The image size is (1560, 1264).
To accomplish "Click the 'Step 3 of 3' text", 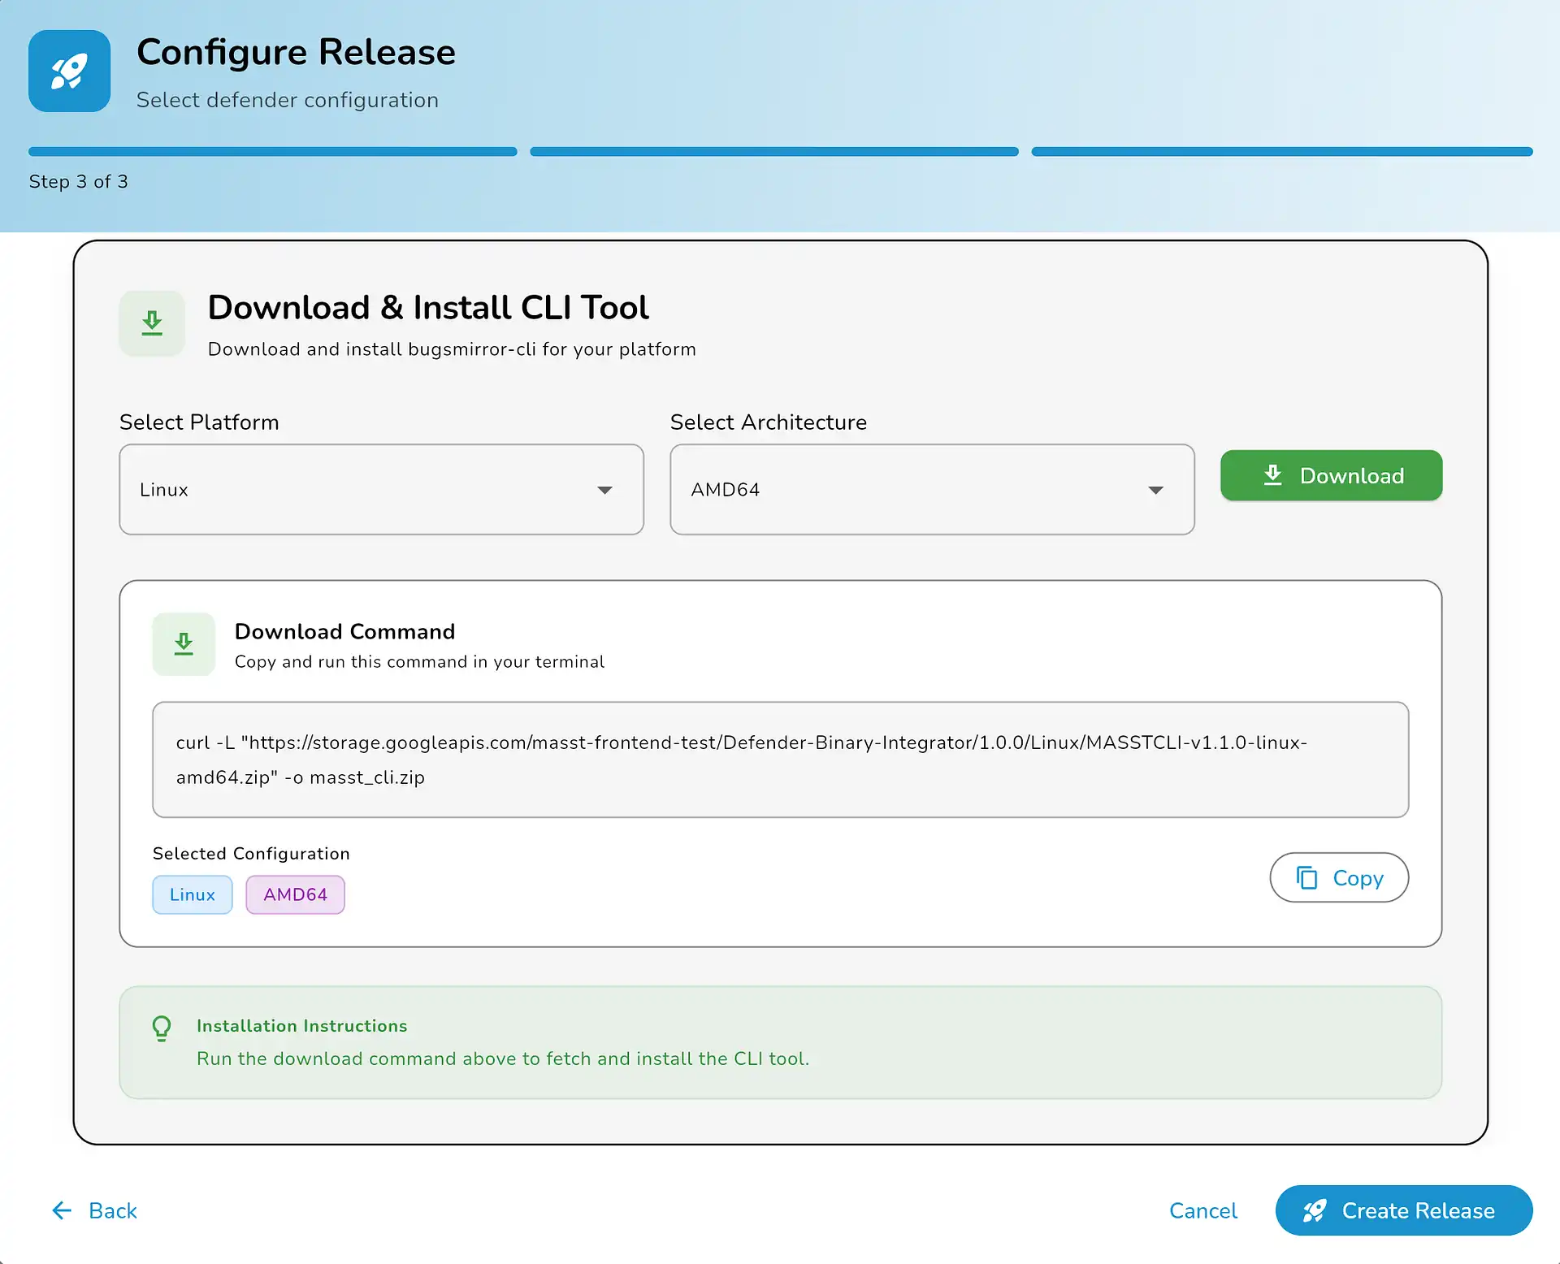I will [x=79, y=182].
